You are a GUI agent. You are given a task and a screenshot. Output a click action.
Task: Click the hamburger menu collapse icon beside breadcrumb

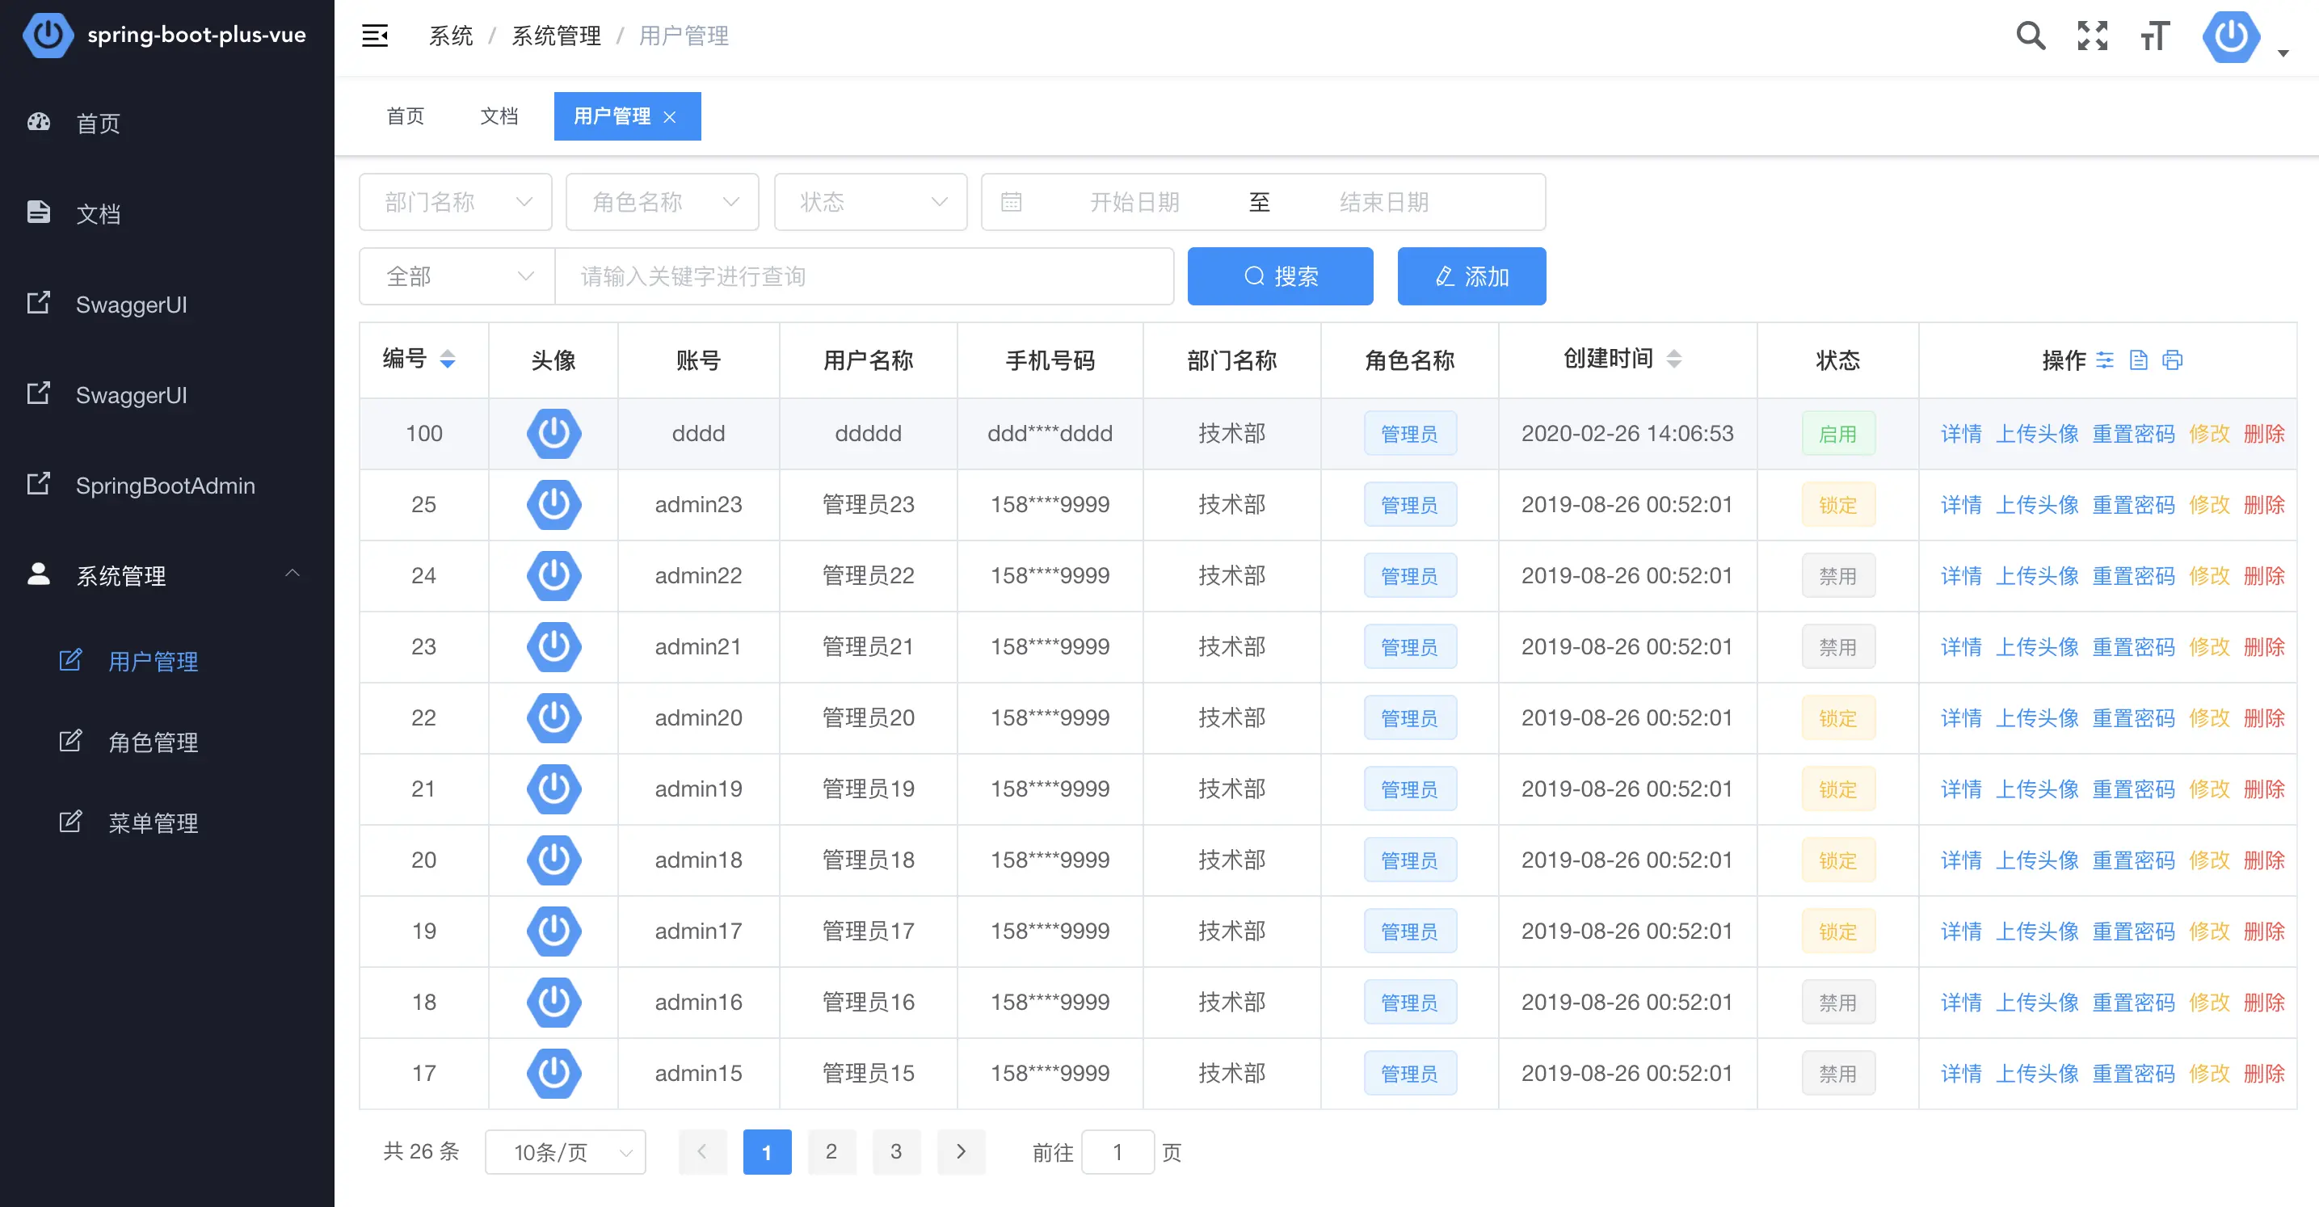(x=376, y=36)
